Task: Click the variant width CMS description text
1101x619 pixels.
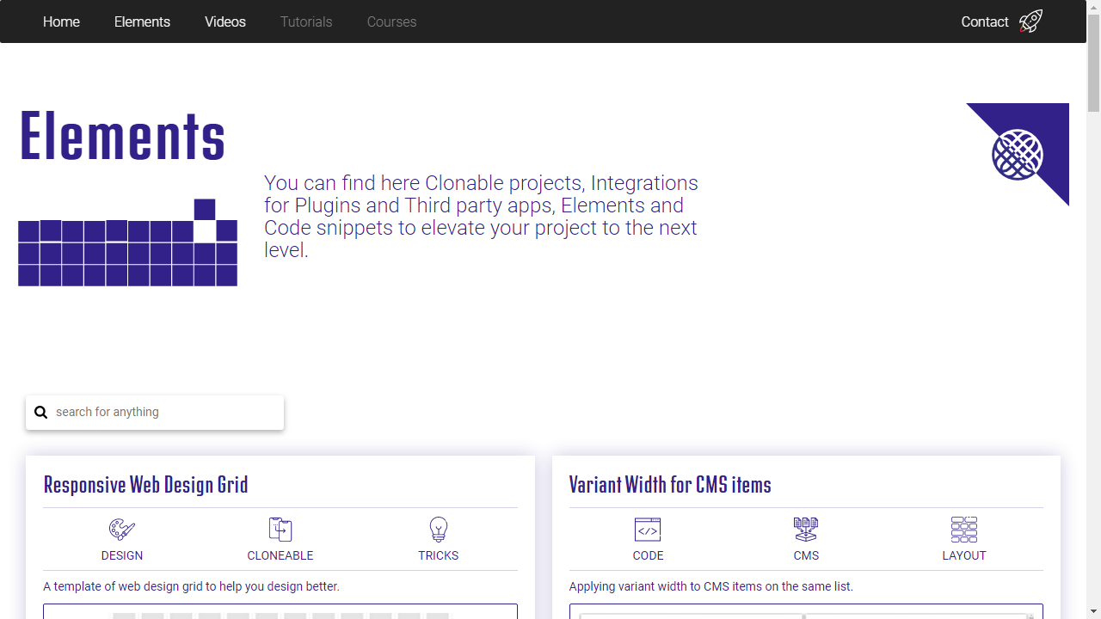Action: pyautogui.click(x=710, y=586)
